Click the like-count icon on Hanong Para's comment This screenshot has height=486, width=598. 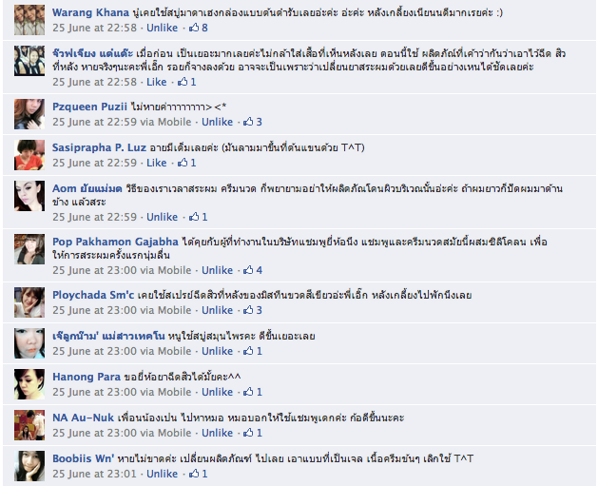click(x=248, y=392)
